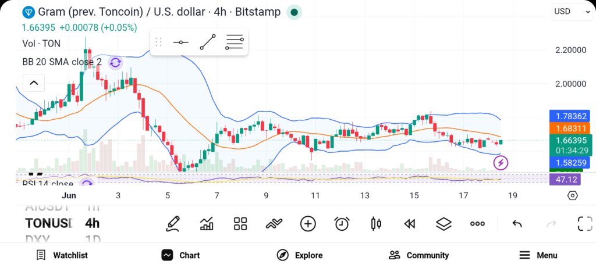Tap the Jun date axis label
This screenshot has height=268, width=596.
(69, 195)
